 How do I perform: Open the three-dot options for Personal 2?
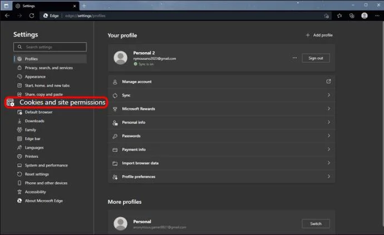(294, 58)
